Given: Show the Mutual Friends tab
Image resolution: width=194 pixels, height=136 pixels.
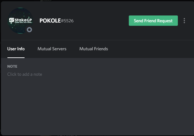Looking at the screenshot, I should tap(94, 49).
